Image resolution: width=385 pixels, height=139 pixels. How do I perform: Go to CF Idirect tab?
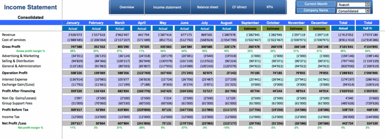coord(239,7)
